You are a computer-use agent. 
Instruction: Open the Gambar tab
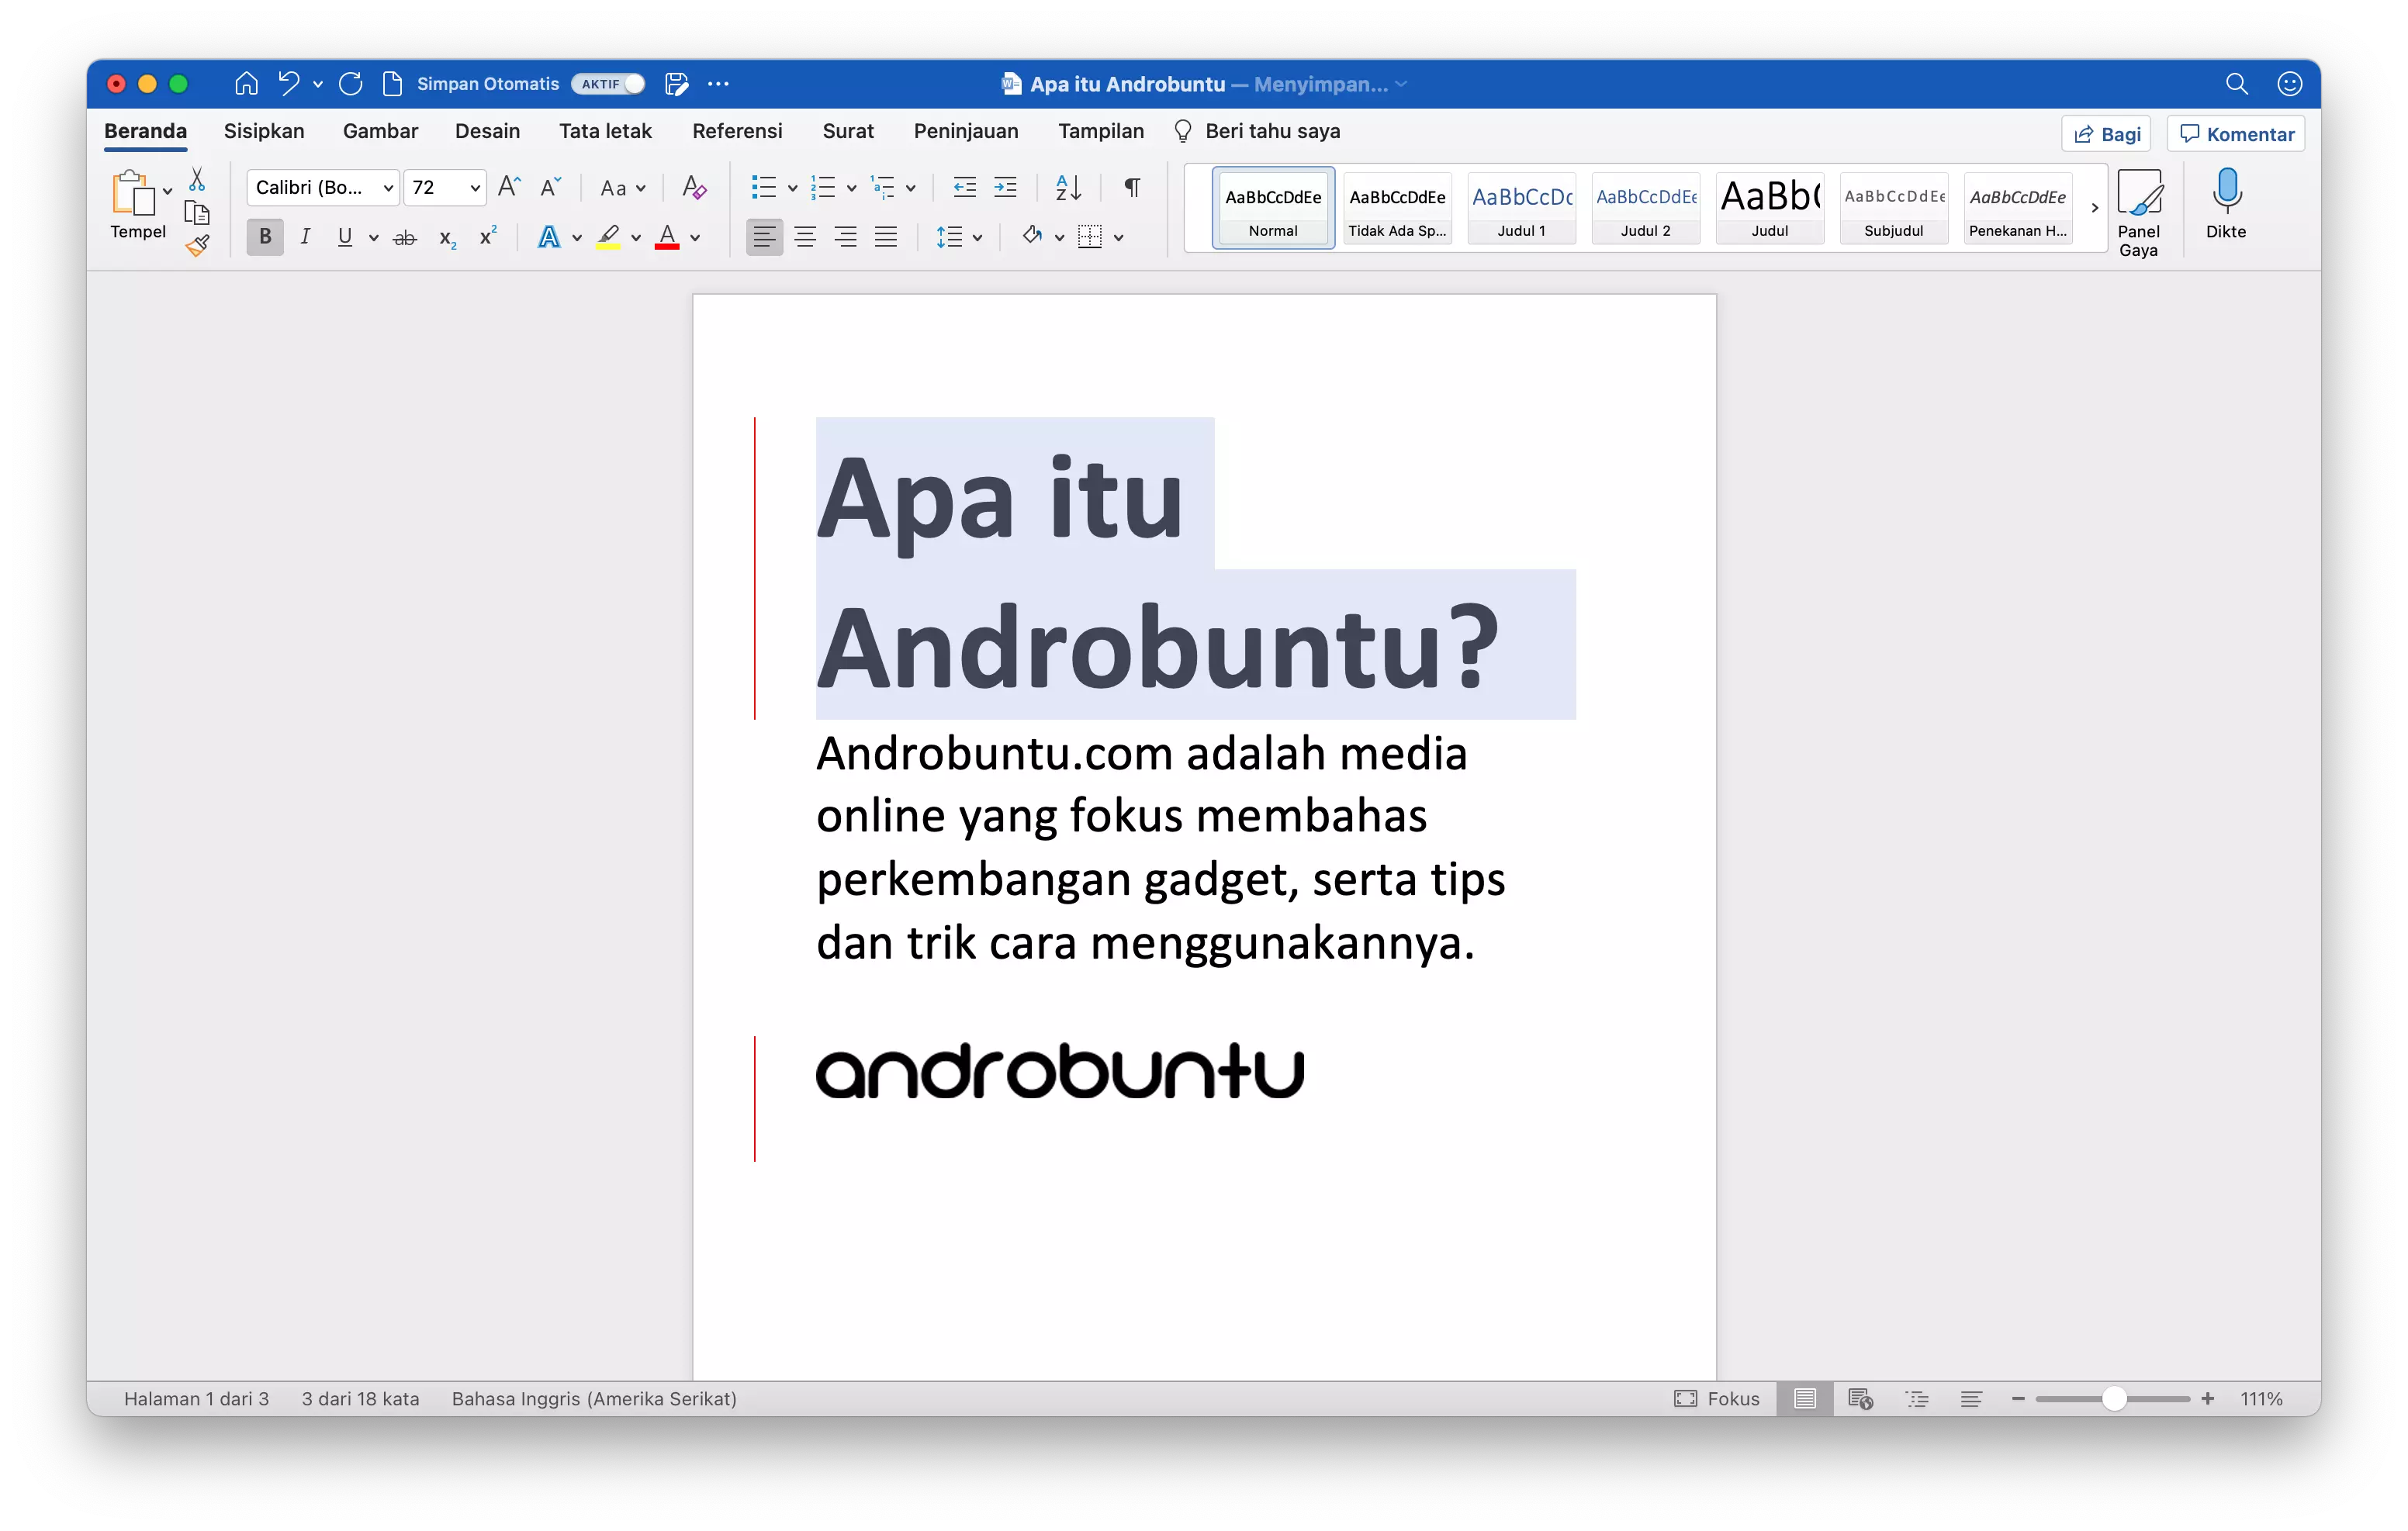click(x=380, y=131)
